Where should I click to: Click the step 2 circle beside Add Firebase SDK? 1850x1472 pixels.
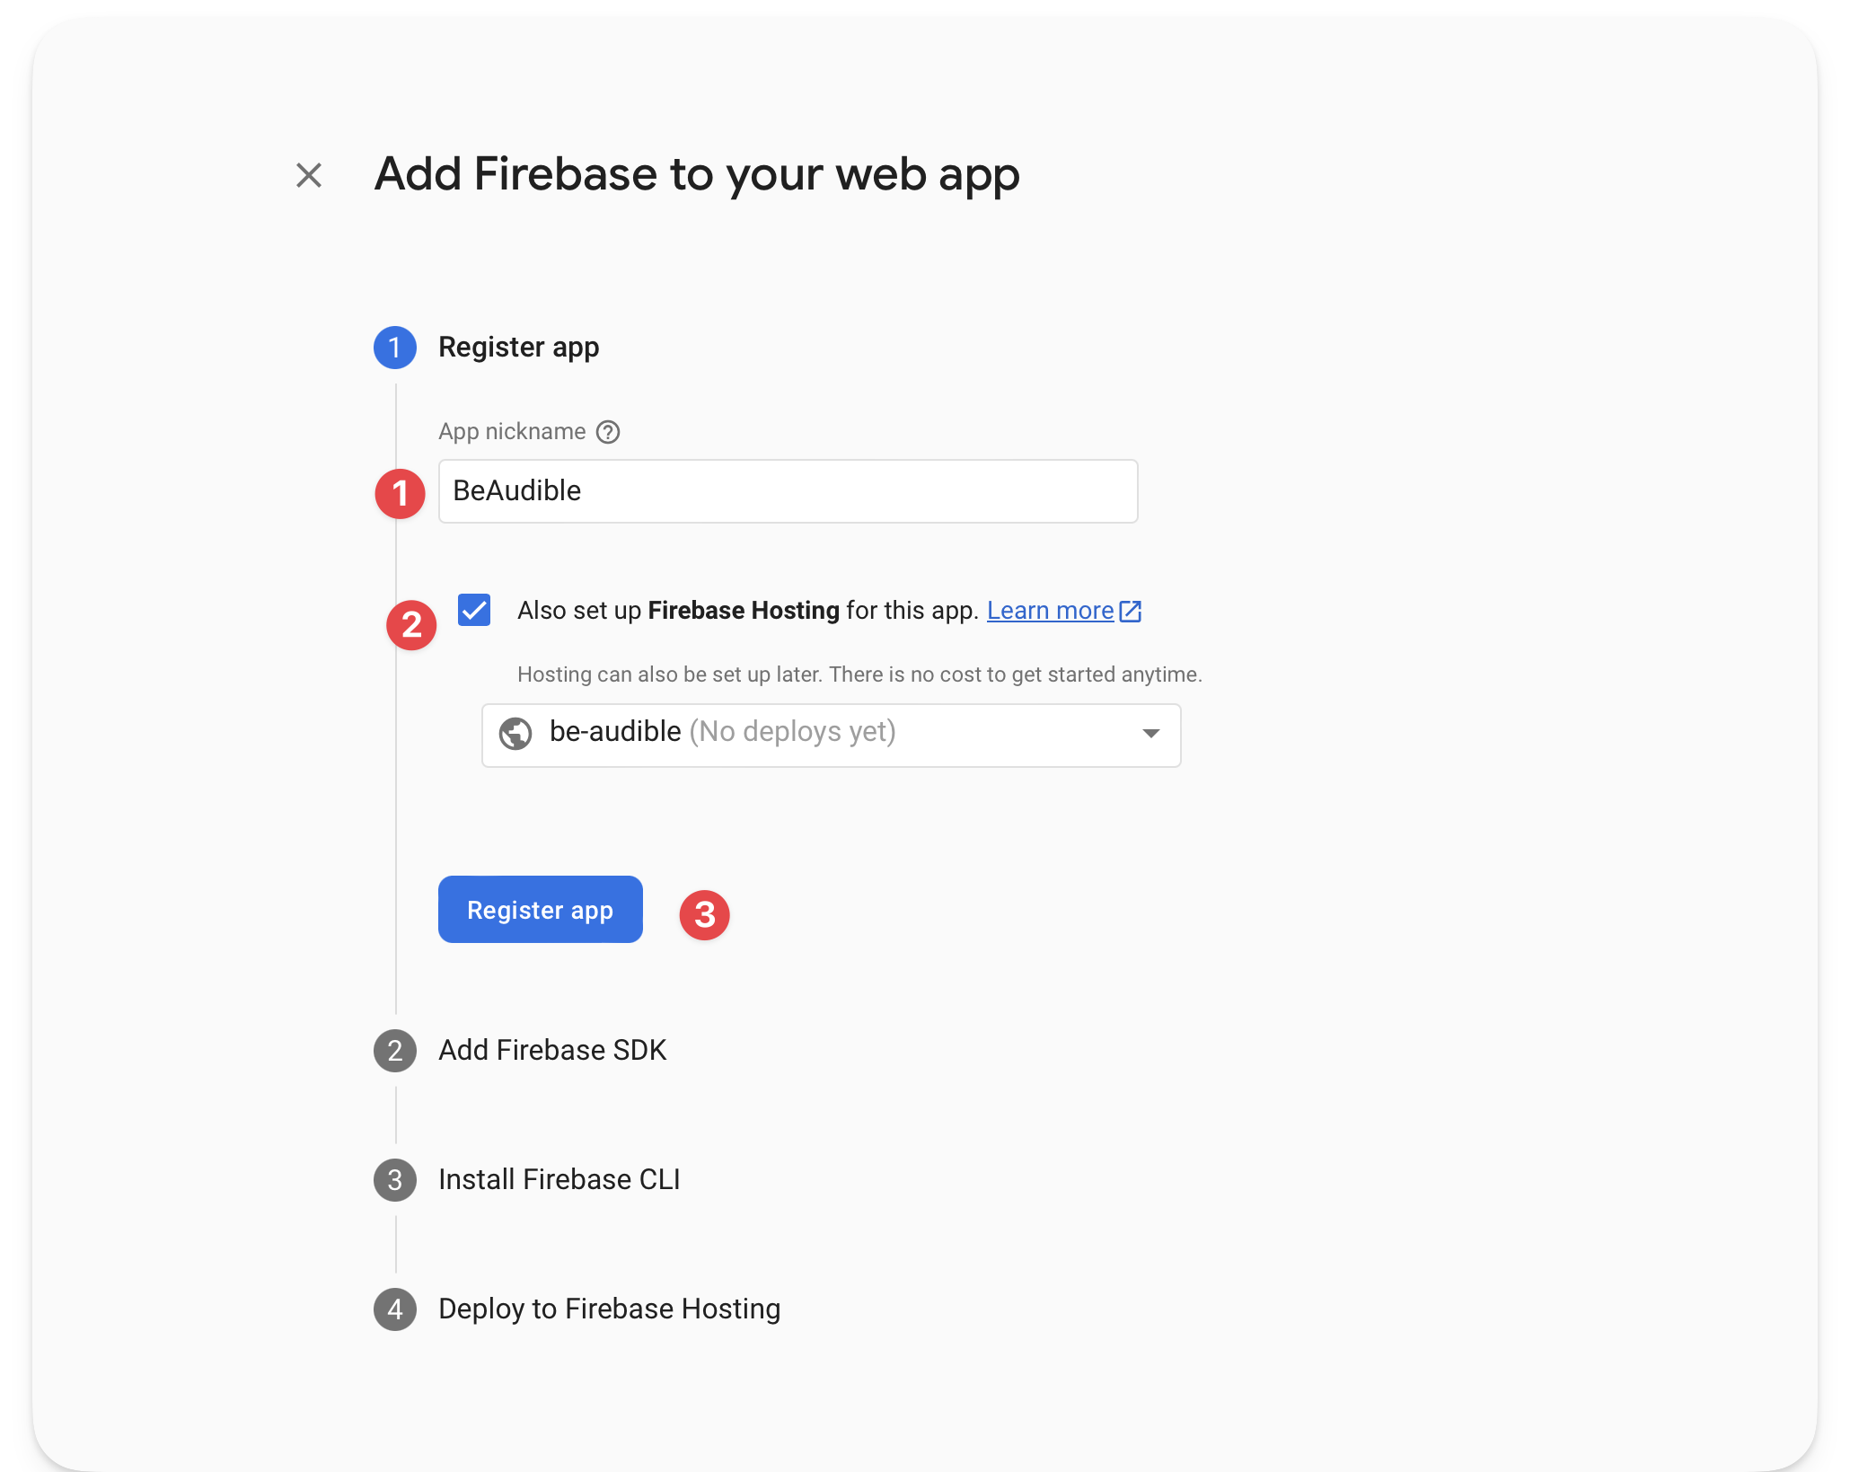coord(394,1051)
